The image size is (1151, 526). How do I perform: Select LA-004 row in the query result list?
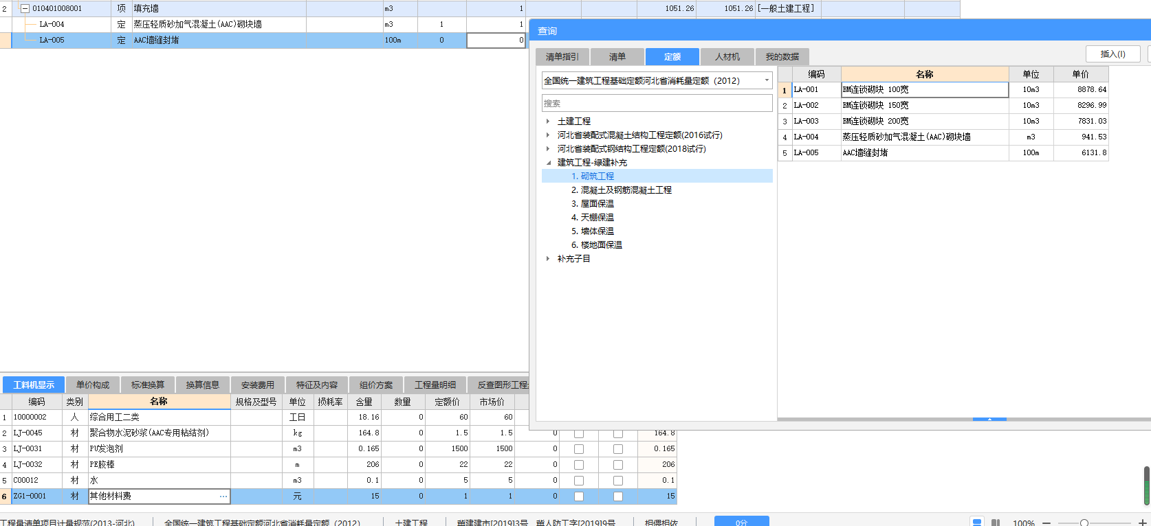(x=943, y=137)
